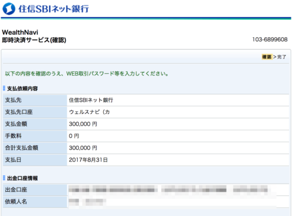Select the 支払先 value 住信SBIネット銀行

coord(91,100)
